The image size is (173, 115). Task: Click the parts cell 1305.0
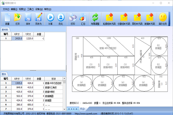[17, 83]
